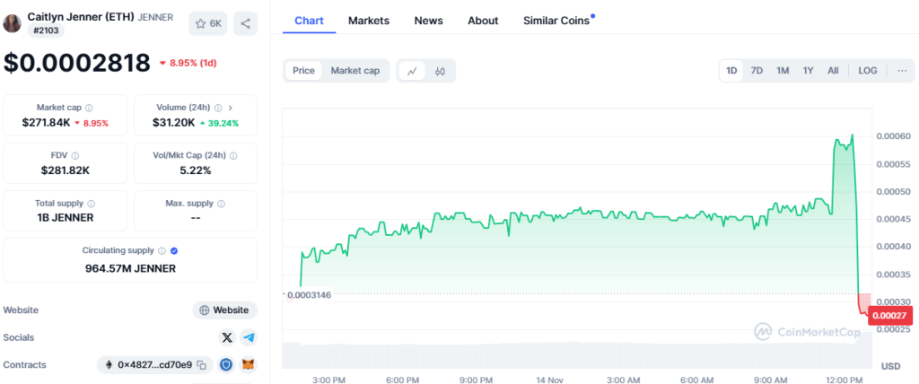Enable LOG scale on chart
919x384 pixels.
[867, 71]
